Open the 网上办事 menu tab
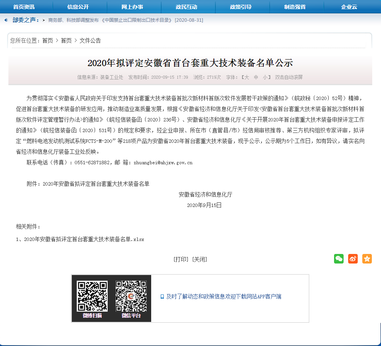 (x=132, y=7)
